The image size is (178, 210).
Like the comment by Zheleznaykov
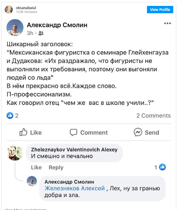pos(36,168)
